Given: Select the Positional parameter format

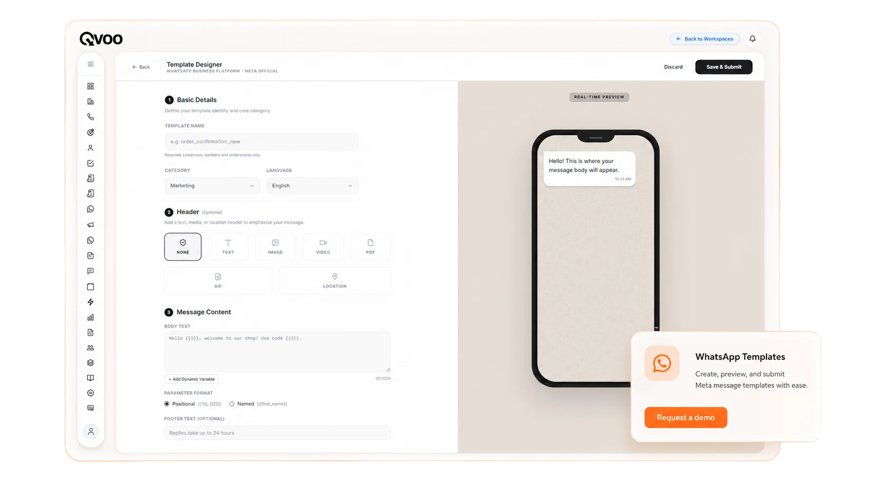Looking at the screenshot, I should (167, 404).
